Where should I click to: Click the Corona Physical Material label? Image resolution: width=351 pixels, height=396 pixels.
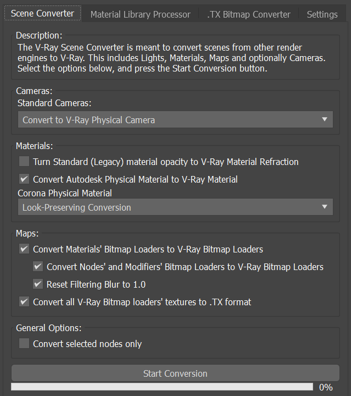tap(65, 193)
